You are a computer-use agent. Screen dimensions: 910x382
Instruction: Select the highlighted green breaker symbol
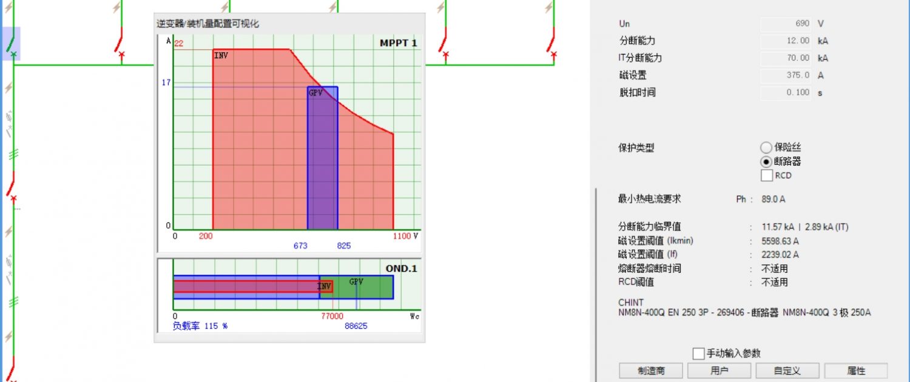point(12,44)
